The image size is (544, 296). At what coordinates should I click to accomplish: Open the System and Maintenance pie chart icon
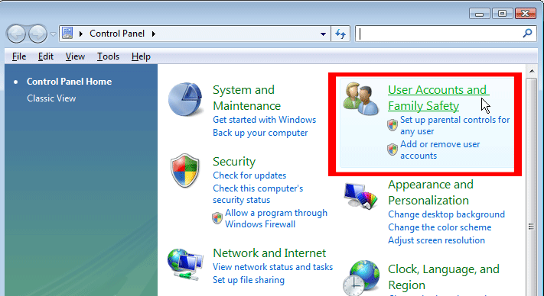[x=186, y=99]
